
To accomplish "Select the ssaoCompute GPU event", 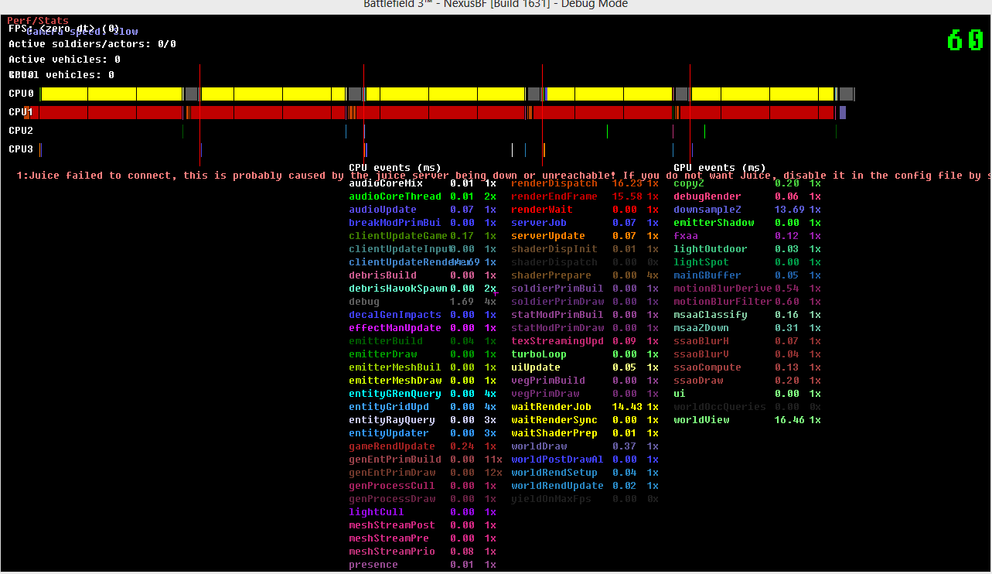I will point(747,367).
